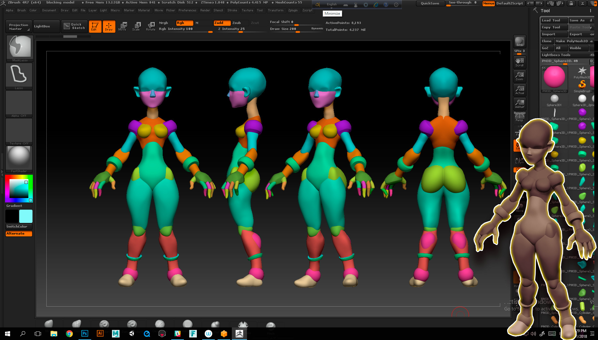
Task: Select the Scale transform tool
Action: (x=136, y=26)
